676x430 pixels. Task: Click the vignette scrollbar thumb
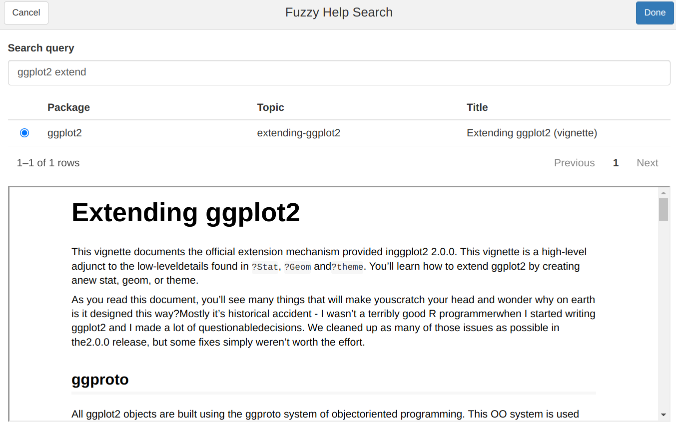pyautogui.click(x=664, y=210)
